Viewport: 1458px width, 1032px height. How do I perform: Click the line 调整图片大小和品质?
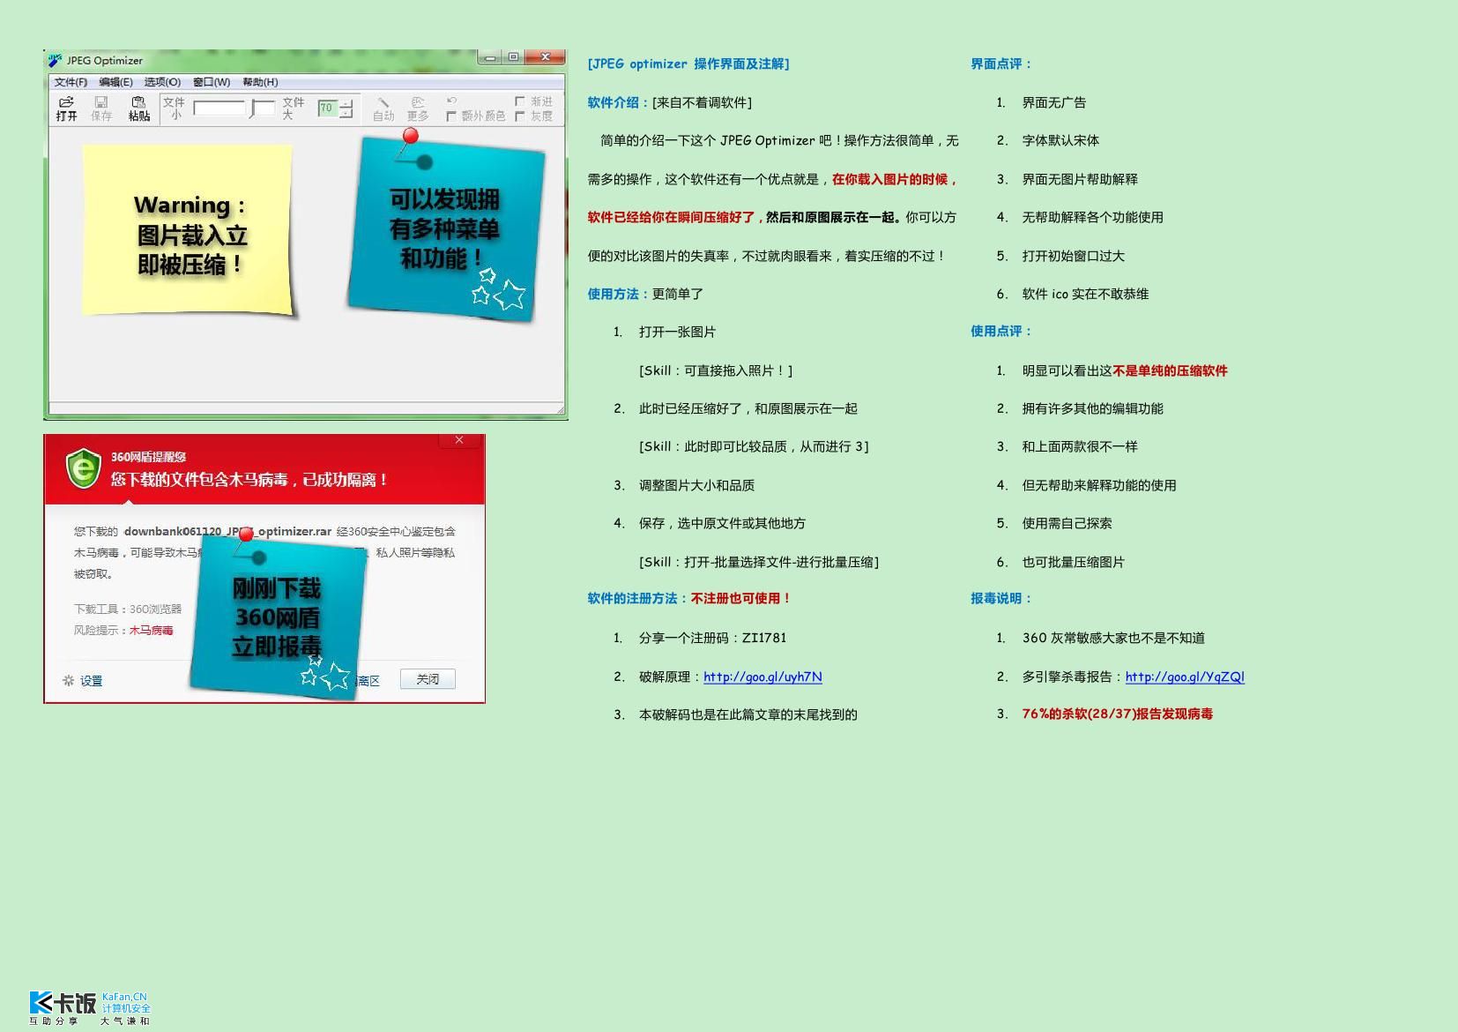point(696,485)
